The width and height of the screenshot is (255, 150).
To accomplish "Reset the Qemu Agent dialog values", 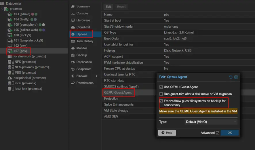I will pyautogui.click(x=231, y=77).
